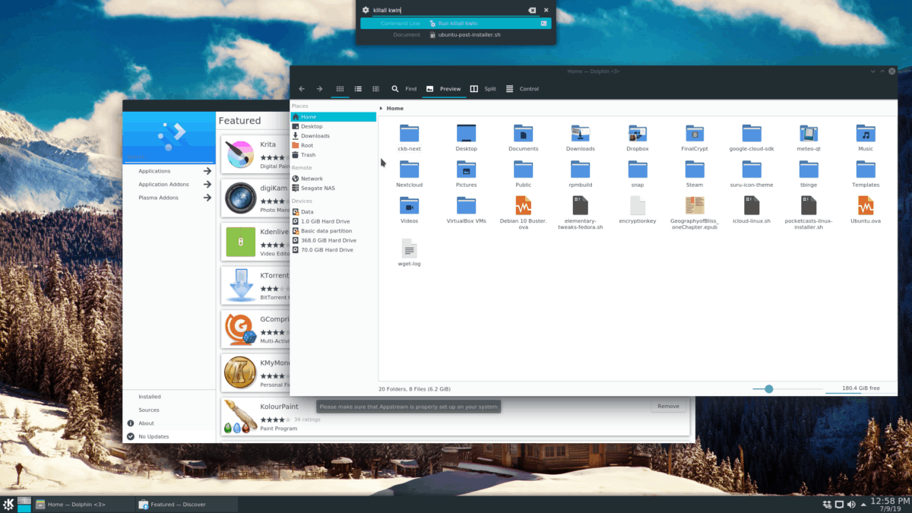The width and height of the screenshot is (912, 513).
Task: Select Debian 10 Buster.ova file icon
Action: [523, 205]
